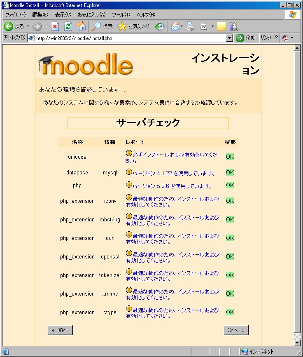The width and height of the screenshot is (303, 357).
Task: Click the vertical scrollbar up arrow
Action: (x=297, y=48)
